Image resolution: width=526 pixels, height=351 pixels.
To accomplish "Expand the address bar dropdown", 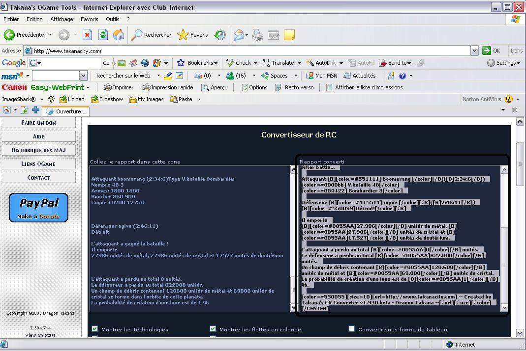I will 474,51.
